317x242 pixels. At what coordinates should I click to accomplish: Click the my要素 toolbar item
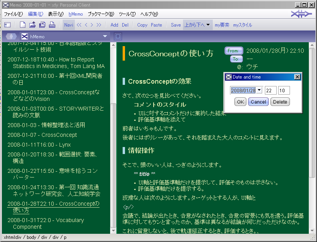coord(222,25)
